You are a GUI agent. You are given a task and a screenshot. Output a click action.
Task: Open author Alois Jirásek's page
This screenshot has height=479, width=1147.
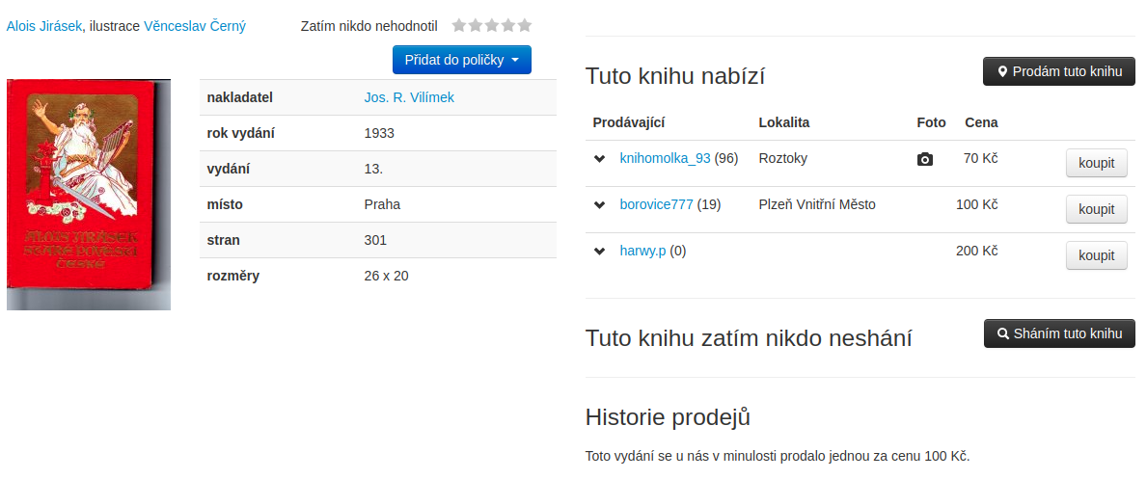44,27
